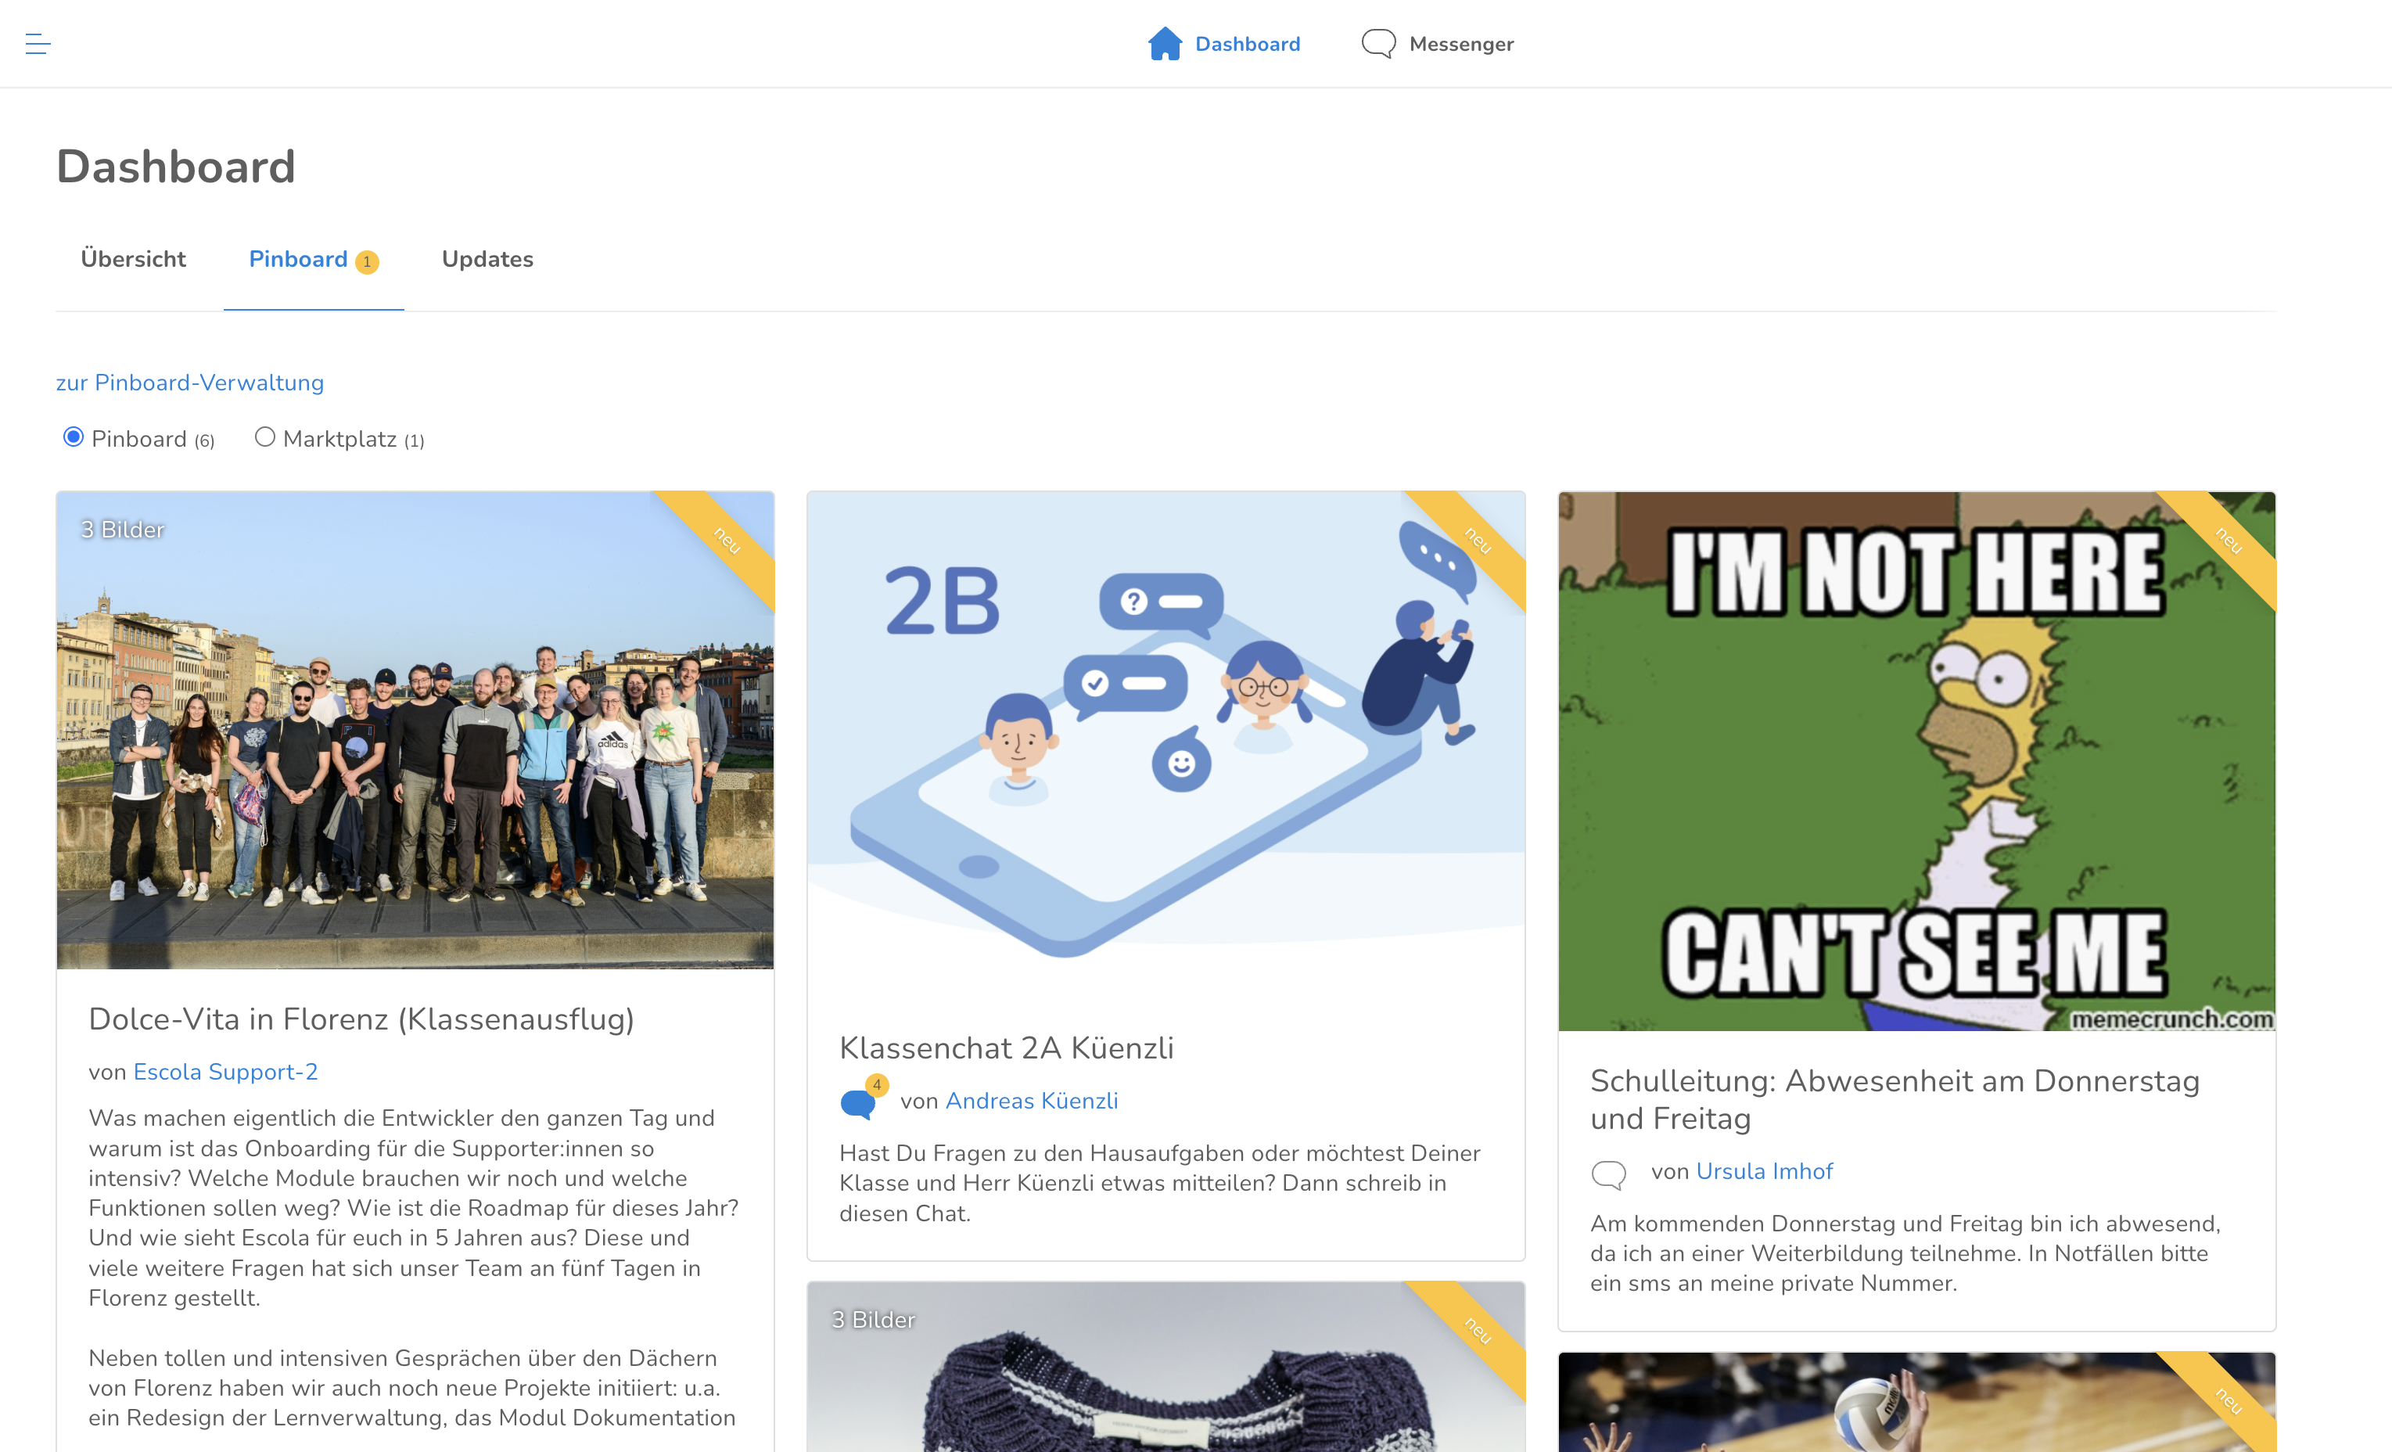Open zur Pinboard-Verwaltung link
2392x1452 pixels.
[x=190, y=383]
